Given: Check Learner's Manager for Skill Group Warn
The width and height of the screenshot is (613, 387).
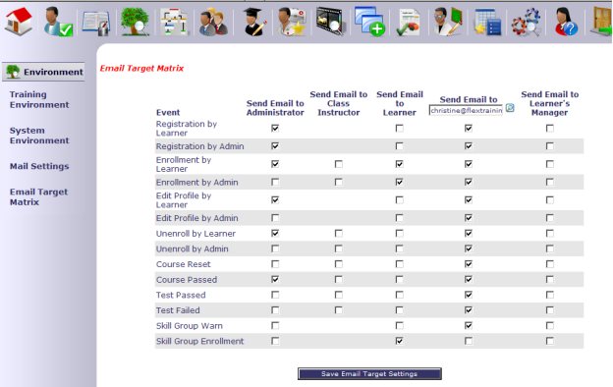Looking at the screenshot, I should point(550,326).
